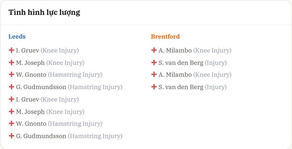
Task: Click red cross beside first S. van den Berg
Action: point(154,63)
